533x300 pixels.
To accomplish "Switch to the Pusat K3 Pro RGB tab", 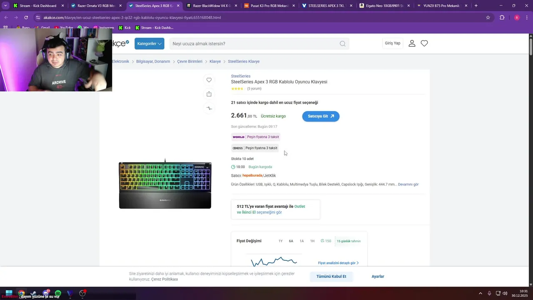I will click(x=269, y=6).
